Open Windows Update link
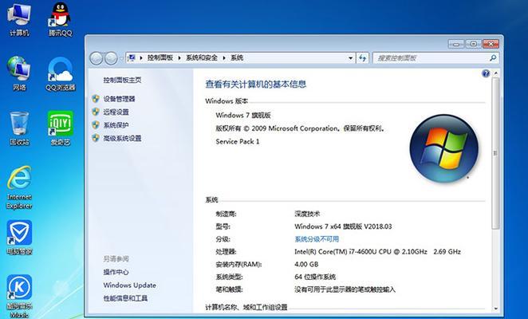Screen dimensions: 528x319 [130, 285]
